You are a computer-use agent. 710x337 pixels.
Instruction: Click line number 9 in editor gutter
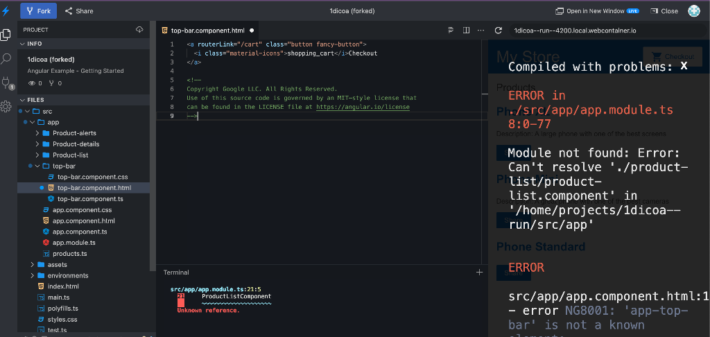pyautogui.click(x=172, y=116)
